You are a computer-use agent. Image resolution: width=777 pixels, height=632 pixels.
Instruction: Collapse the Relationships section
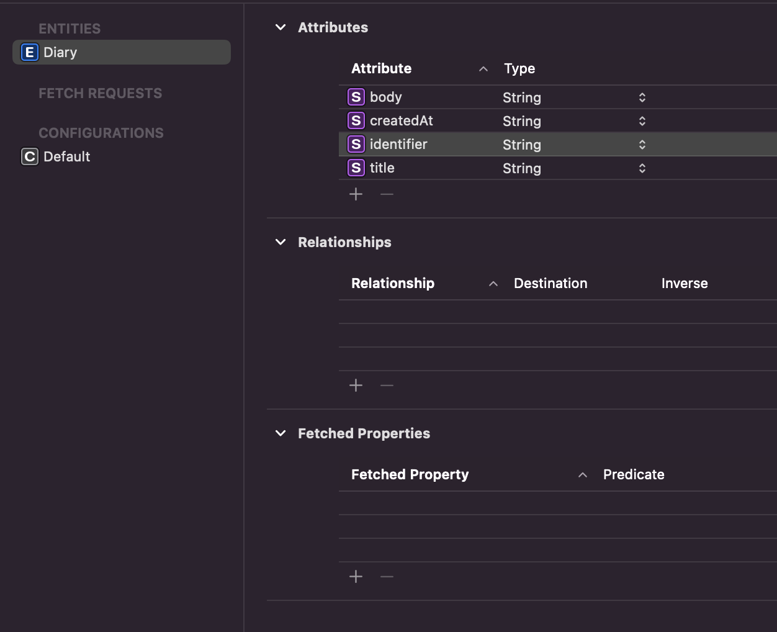[x=281, y=242]
